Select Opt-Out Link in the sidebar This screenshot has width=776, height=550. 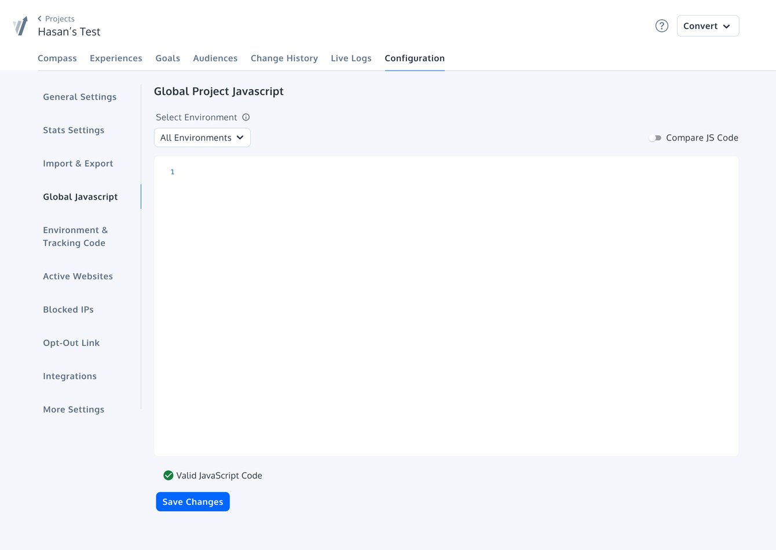point(71,343)
